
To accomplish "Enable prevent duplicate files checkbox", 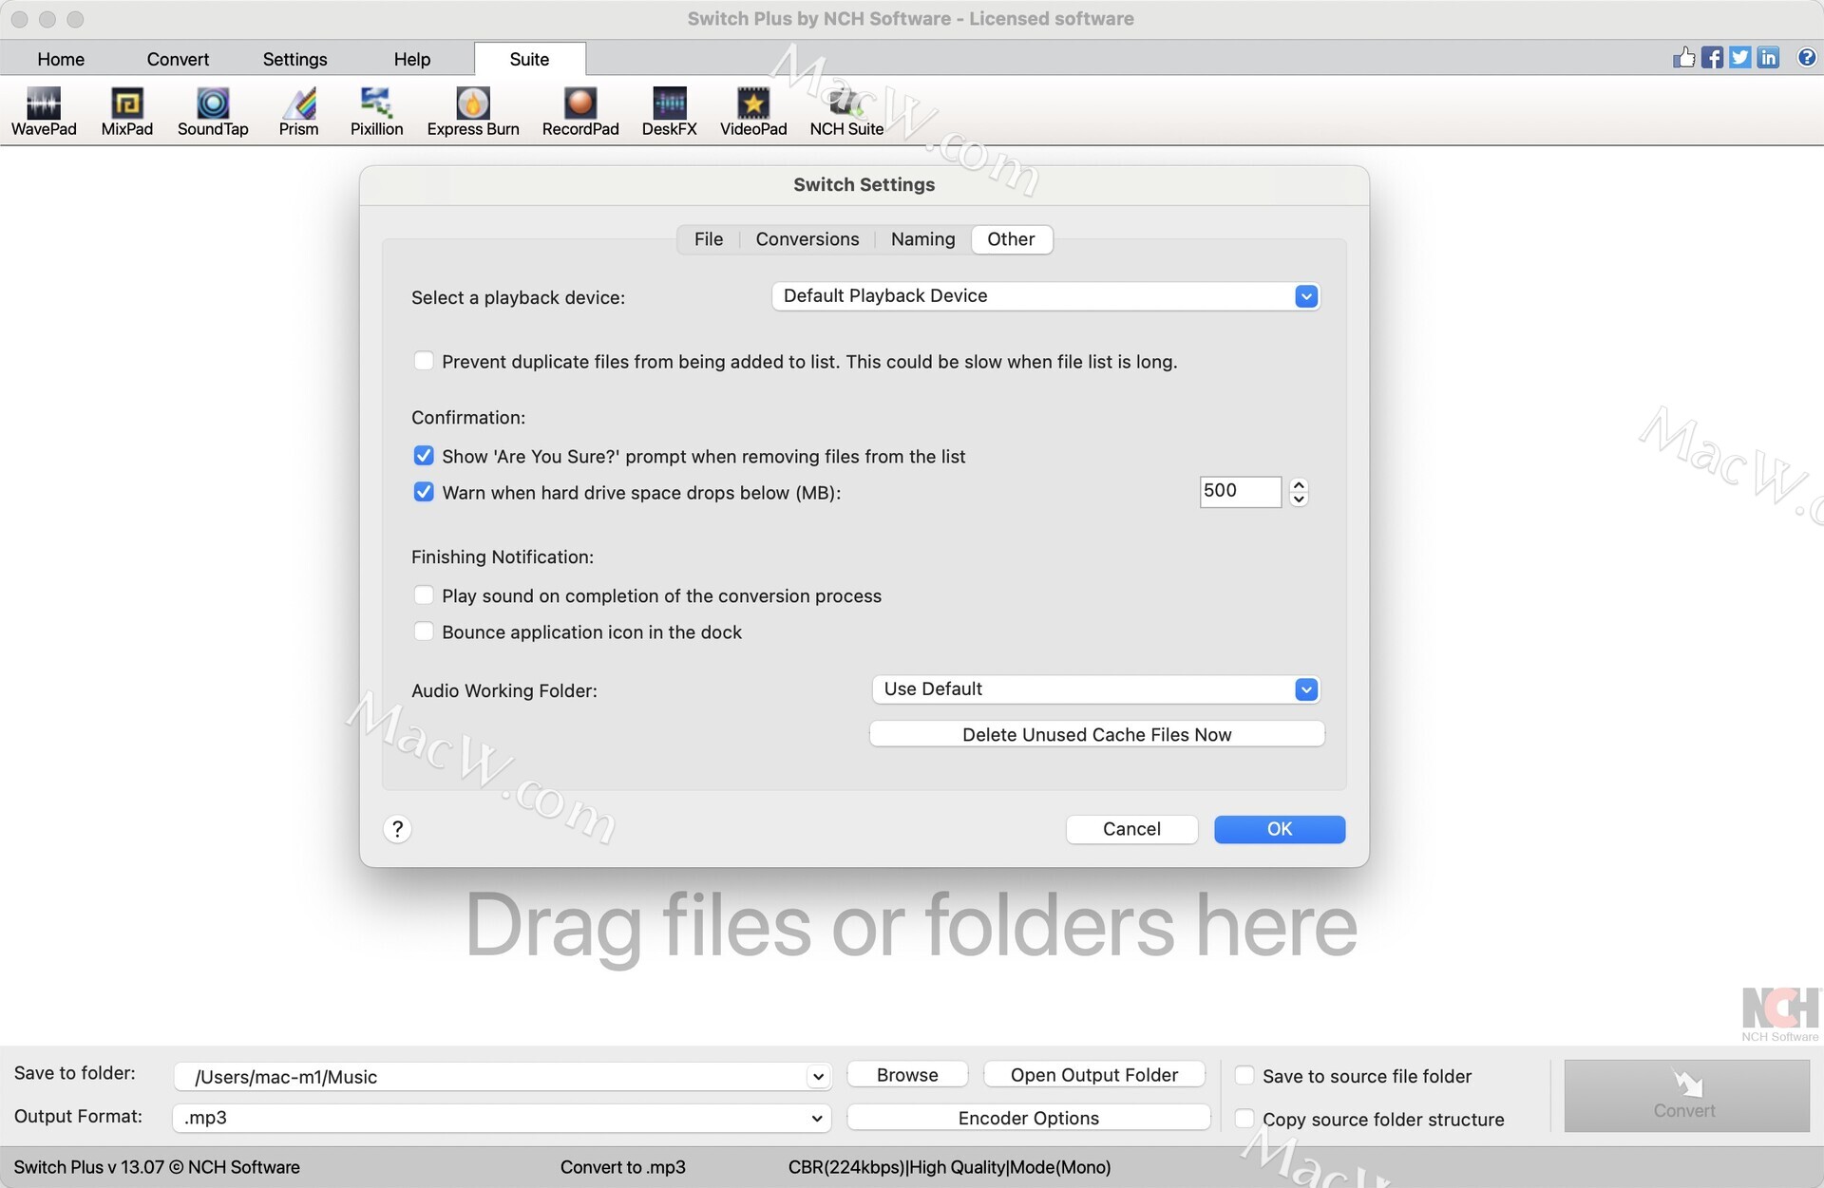I will 424,361.
